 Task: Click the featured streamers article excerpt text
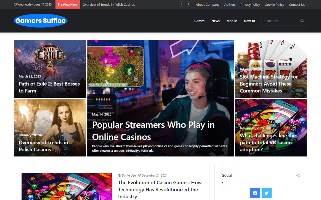[159, 148]
